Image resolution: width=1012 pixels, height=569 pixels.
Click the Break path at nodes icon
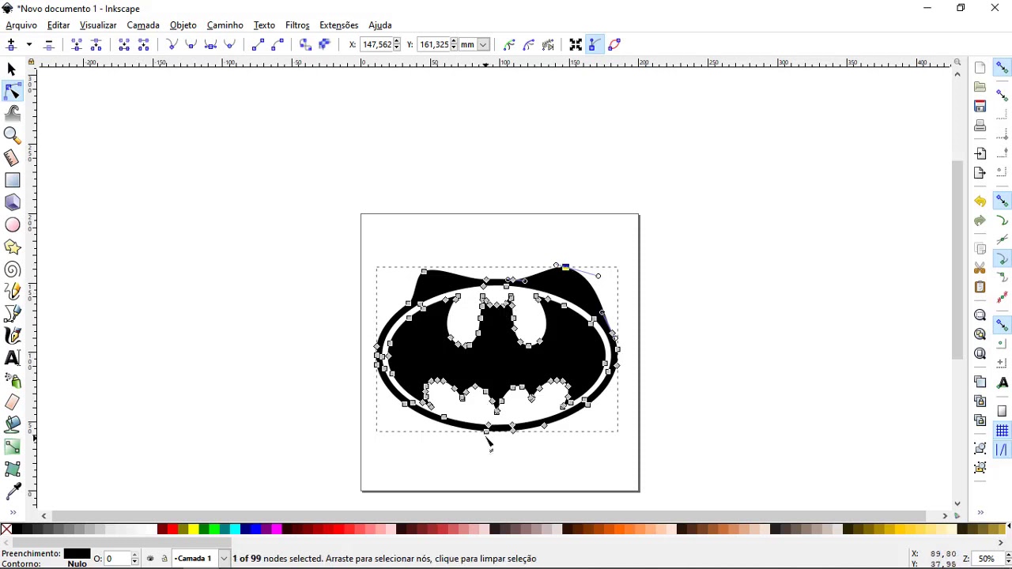[x=96, y=44]
